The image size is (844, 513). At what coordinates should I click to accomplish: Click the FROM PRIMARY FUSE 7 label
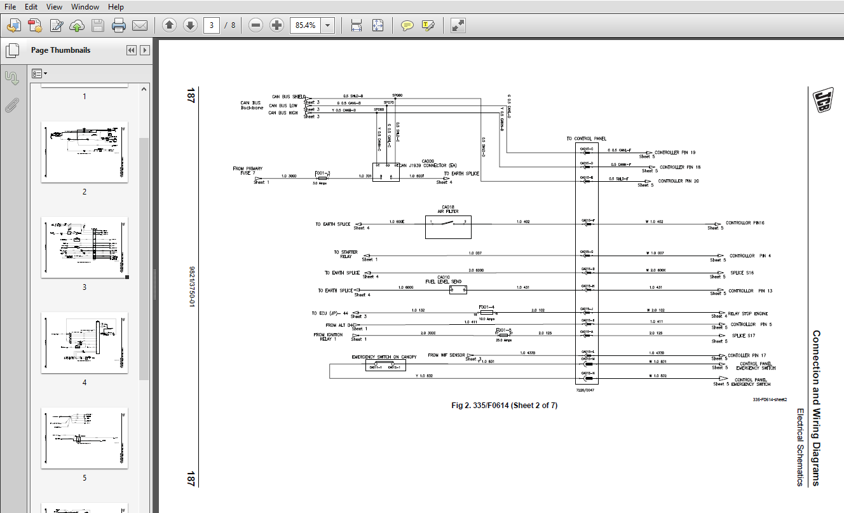point(248,171)
